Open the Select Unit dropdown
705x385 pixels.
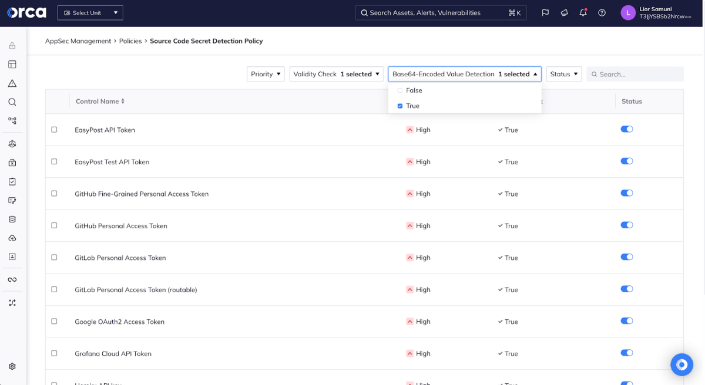(x=90, y=13)
